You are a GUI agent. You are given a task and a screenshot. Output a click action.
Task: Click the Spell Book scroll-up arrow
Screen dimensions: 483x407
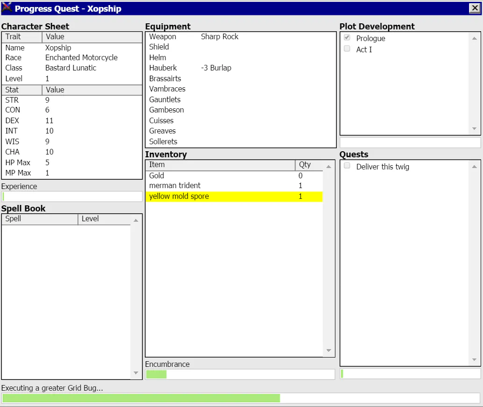[x=136, y=220]
